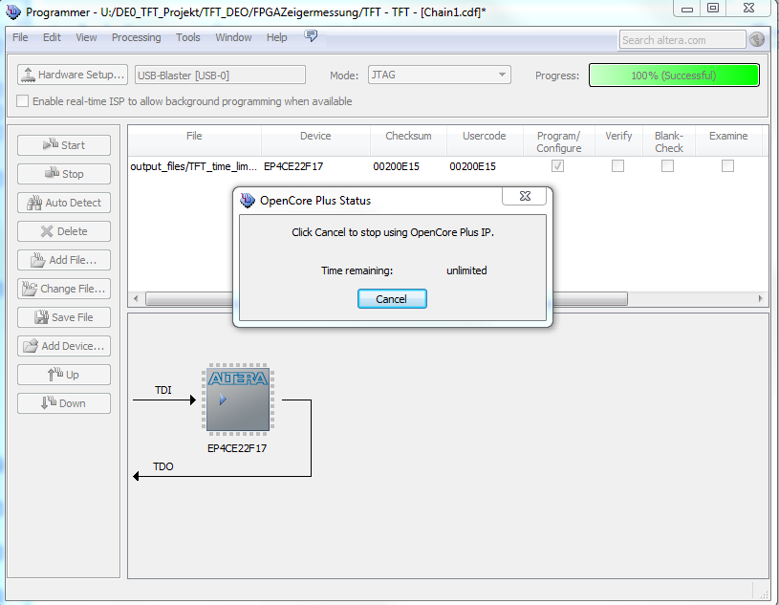Click the Search altera.com field
This screenshot has height=605, width=779.
682,40
